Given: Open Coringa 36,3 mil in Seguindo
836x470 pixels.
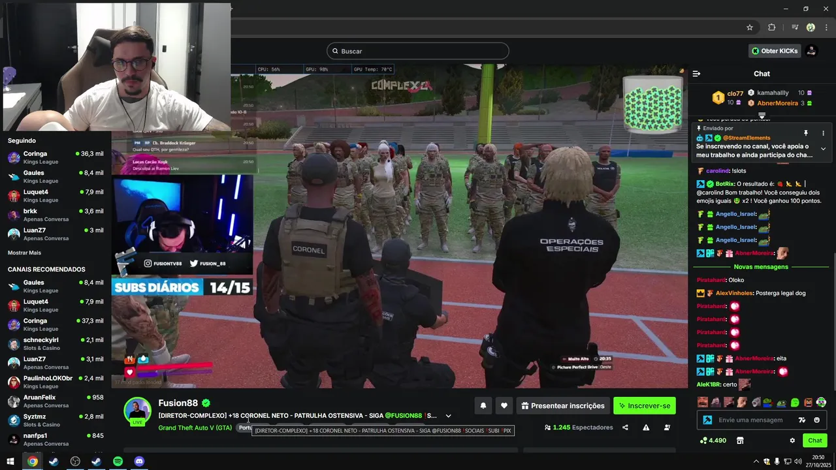Looking at the screenshot, I should [56, 157].
